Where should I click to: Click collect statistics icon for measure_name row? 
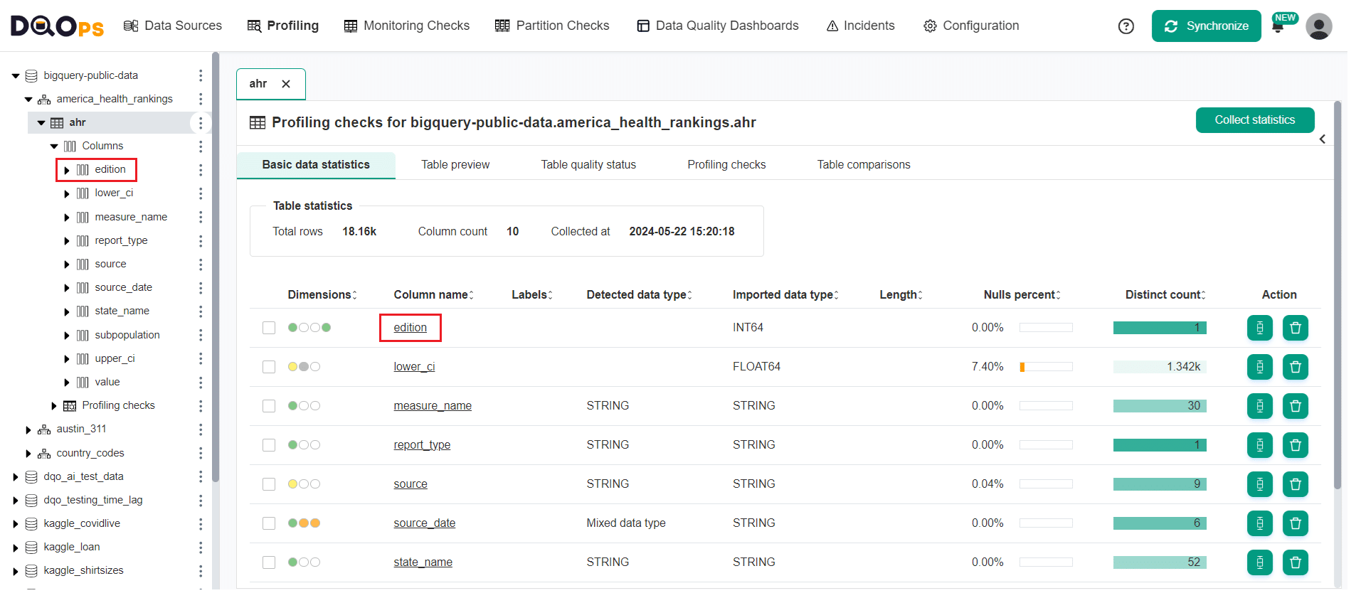click(1259, 406)
